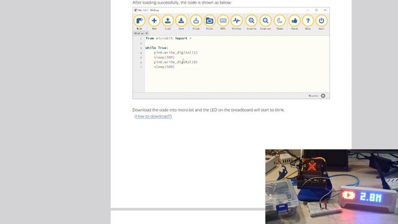
Task: Create a new file with New icon
Action: point(154,21)
